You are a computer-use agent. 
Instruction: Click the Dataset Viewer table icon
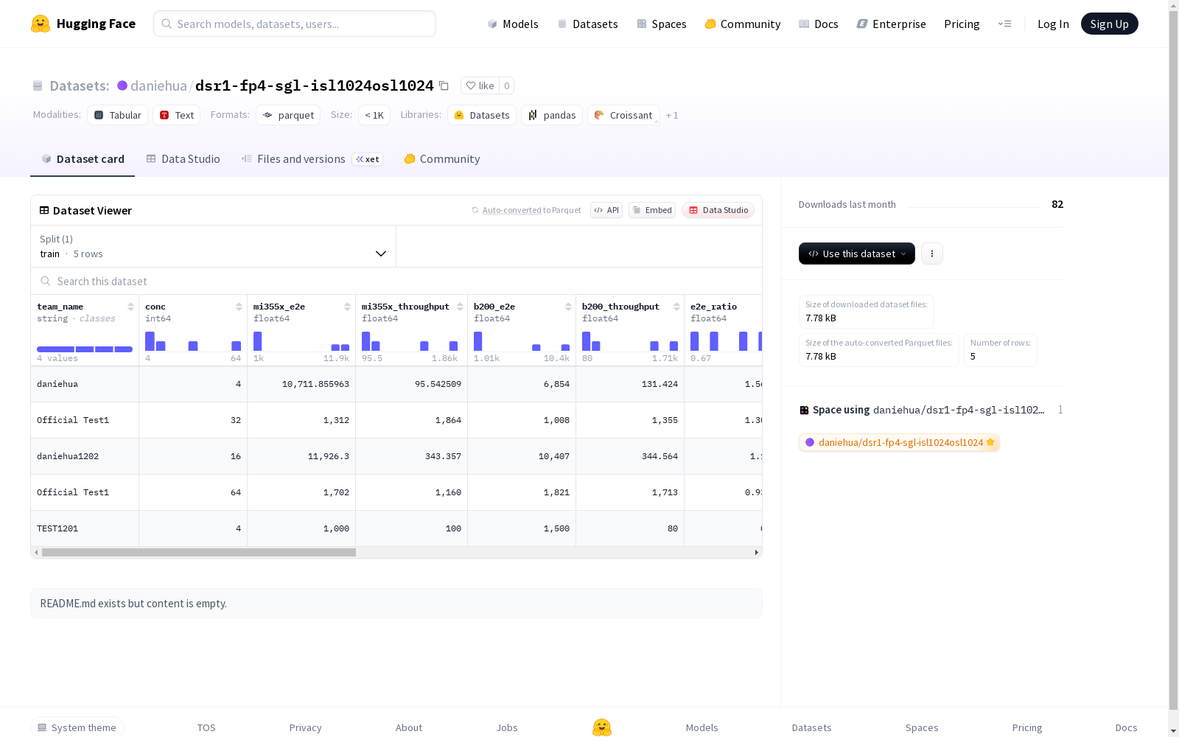pos(44,210)
